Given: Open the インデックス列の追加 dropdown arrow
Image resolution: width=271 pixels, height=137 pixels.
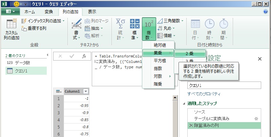Looking at the screenshot, I should [x=63, y=21].
